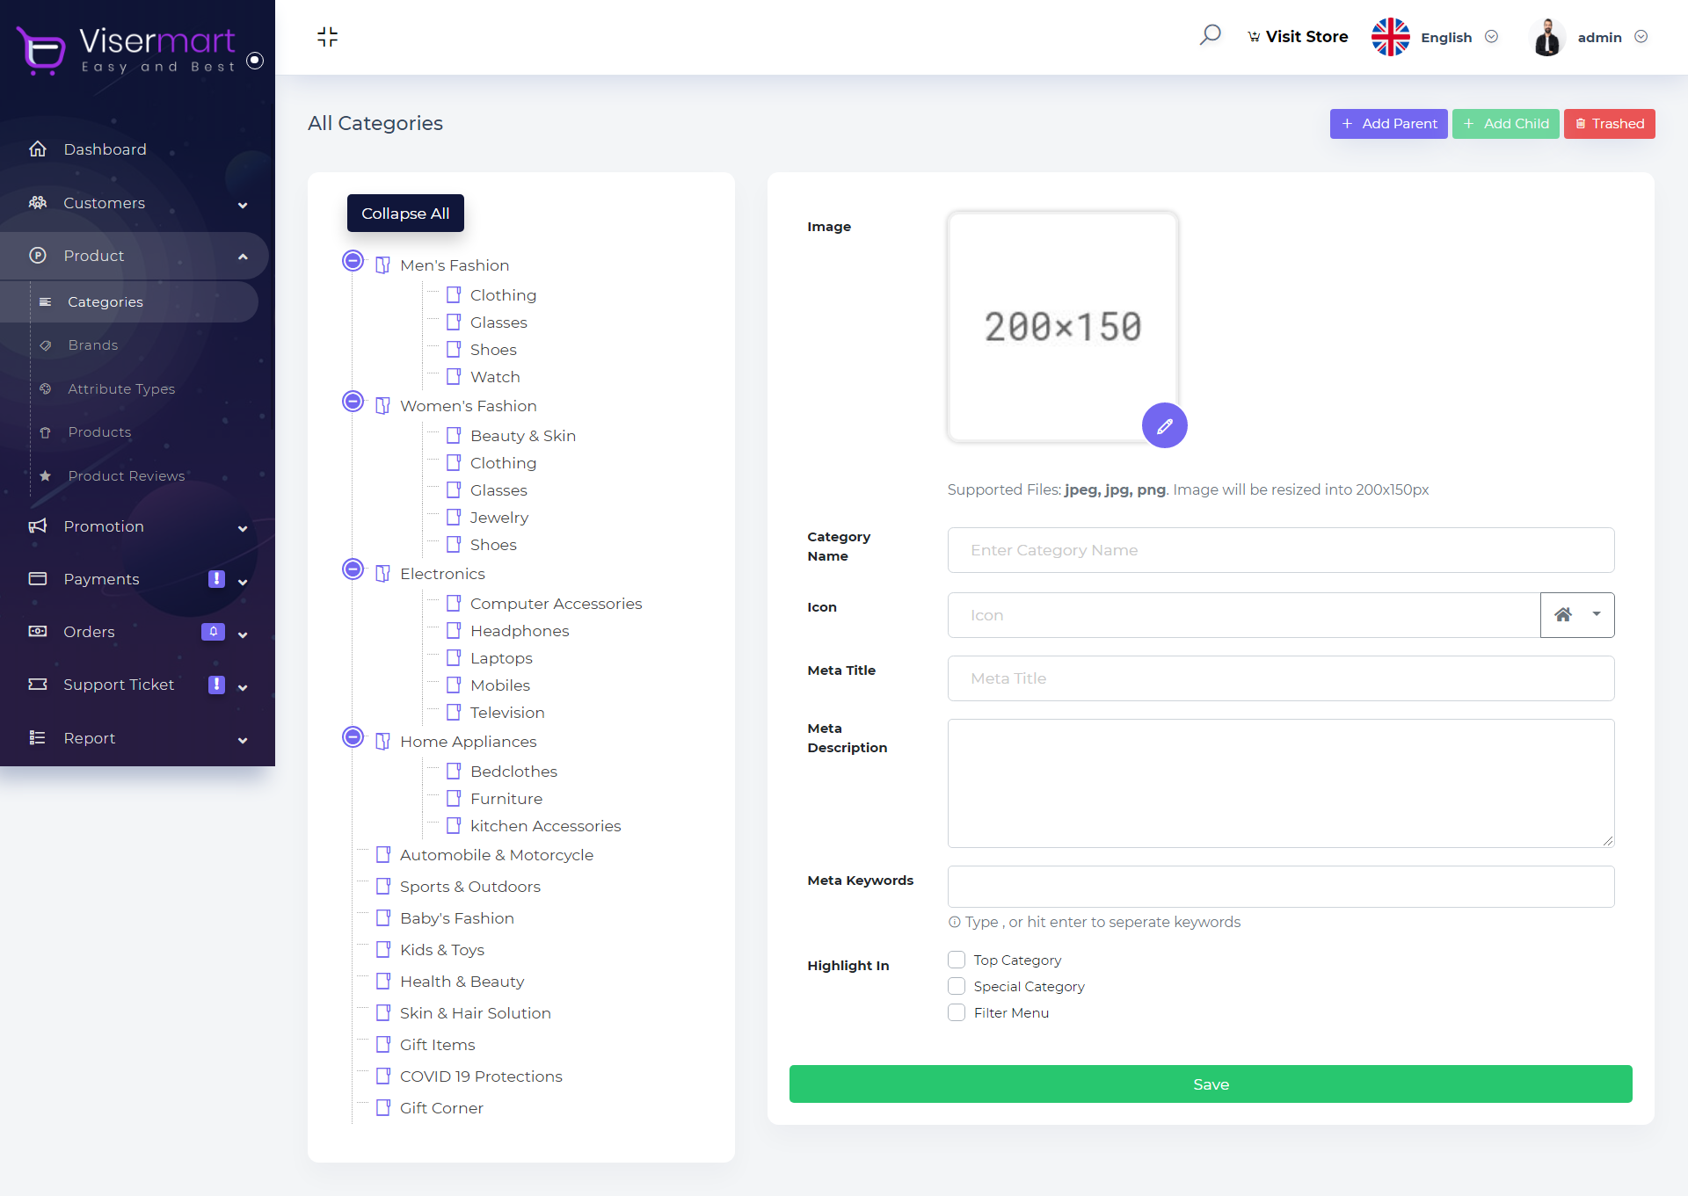Click the Category Name input field
The width and height of the screenshot is (1688, 1196).
pyautogui.click(x=1280, y=550)
